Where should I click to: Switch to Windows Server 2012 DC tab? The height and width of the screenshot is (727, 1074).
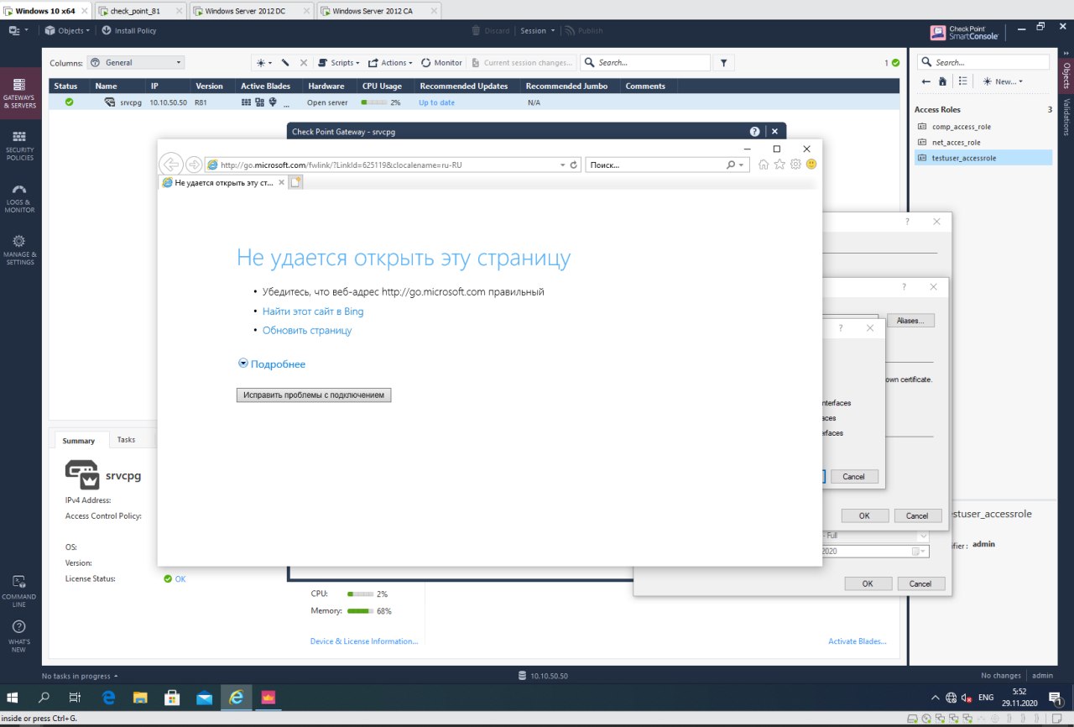(x=252, y=11)
